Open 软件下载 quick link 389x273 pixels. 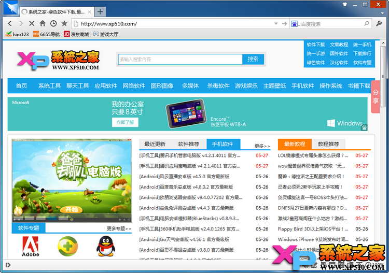(x=315, y=45)
